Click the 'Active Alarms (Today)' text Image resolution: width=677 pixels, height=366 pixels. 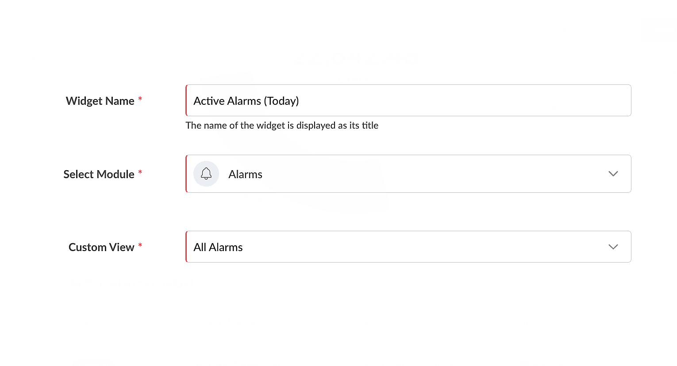[246, 101]
